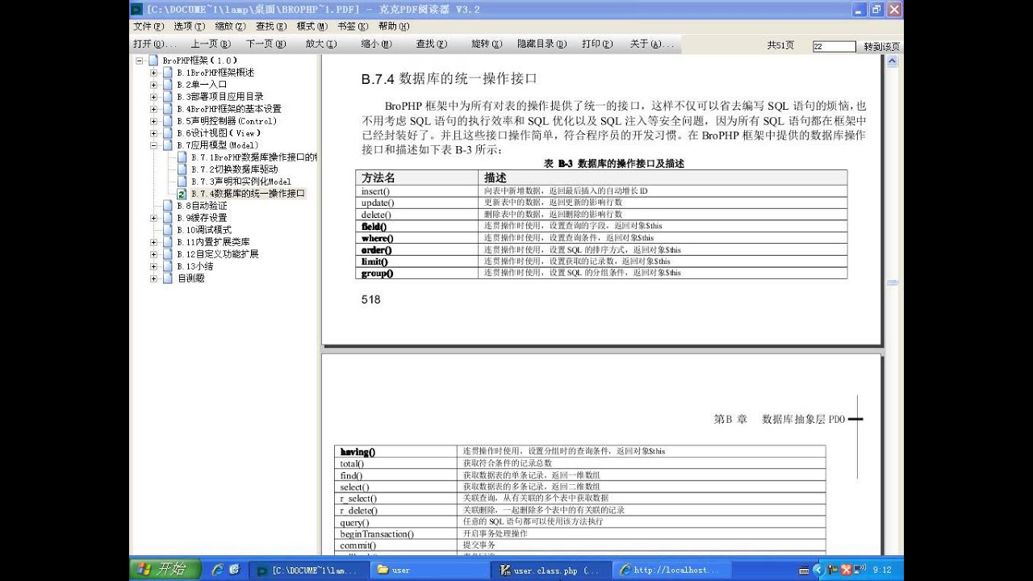This screenshot has height=581, width=1033.
Task: Expand the B.6设计视图(View) node
Action: (x=154, y=133)
